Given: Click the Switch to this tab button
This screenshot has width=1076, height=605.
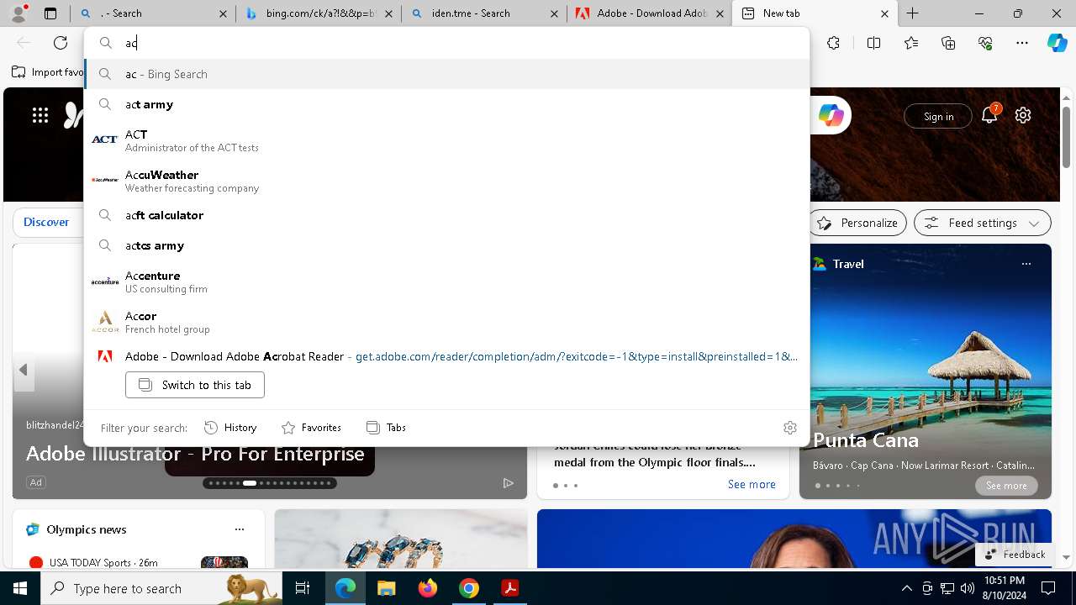Looking at the screenshot, I should [195, 385].
